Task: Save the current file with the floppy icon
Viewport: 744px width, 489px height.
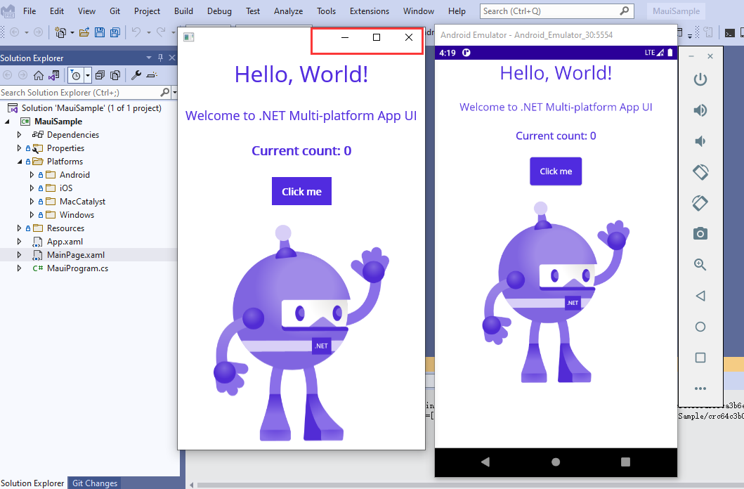Action: click(100, 32)
